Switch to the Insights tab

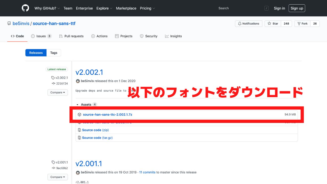pyautogui.click(x=173, y=36)
